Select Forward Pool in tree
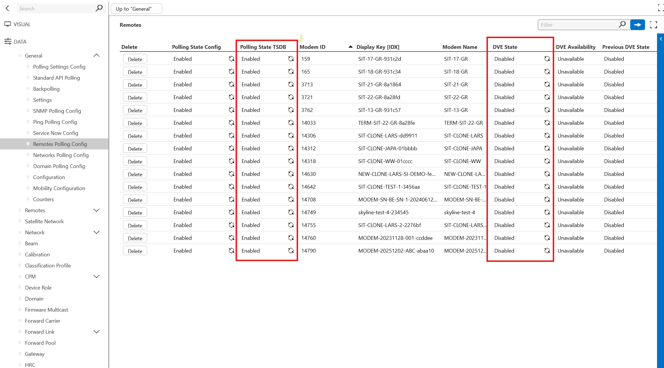This screenshot has height=368, width=664. 40,343
